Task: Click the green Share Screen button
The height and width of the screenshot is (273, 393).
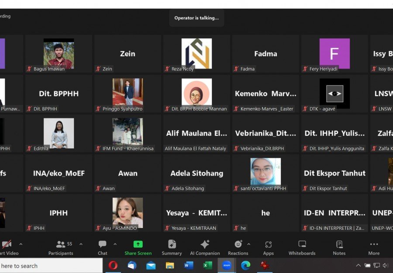Action: 138,247
